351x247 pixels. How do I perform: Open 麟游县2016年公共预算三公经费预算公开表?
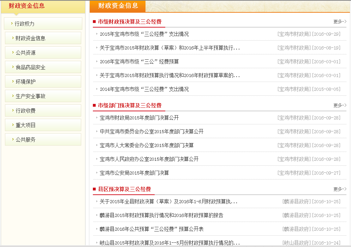(x=151, y=229)
